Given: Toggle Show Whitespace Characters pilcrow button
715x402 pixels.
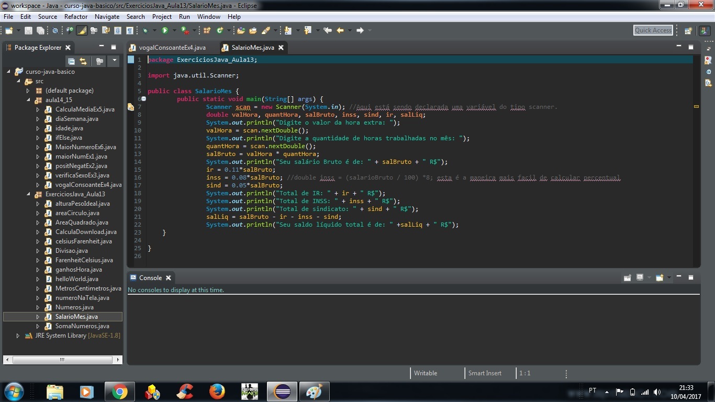Looking at the screenshot, I should click(x=129, y=30).
